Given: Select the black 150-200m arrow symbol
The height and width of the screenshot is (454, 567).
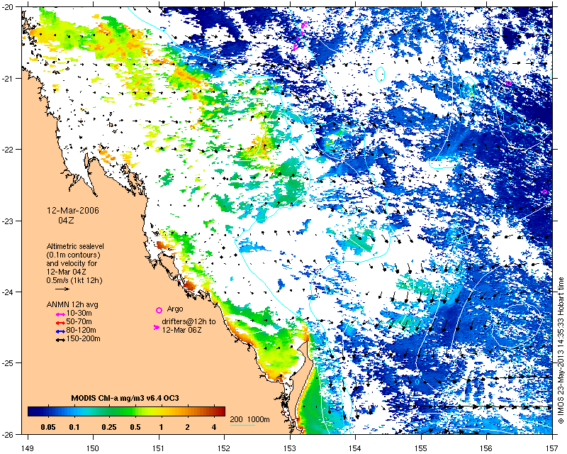Looking at the screenshot, I should pyautogui.click(x=60, y=340).
